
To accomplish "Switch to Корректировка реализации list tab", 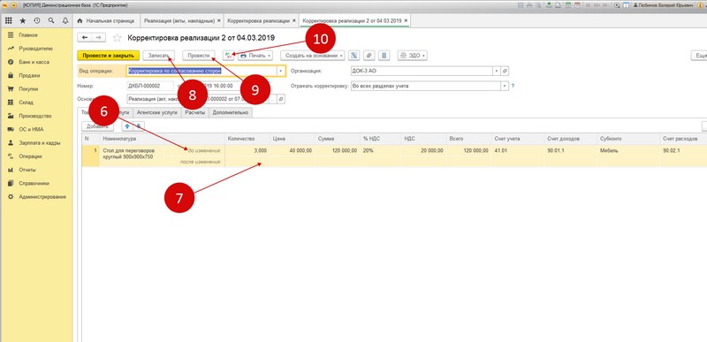I will tap(258, 20).
